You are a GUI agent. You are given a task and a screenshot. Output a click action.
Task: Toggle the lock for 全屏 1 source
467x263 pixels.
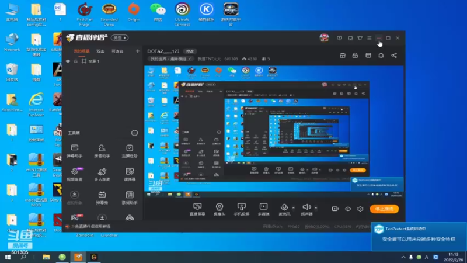pos(76,61)
